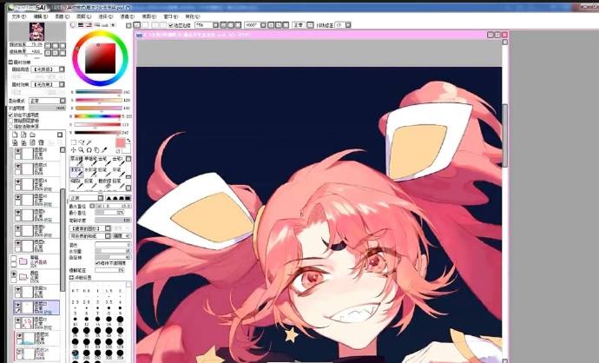Delete layer with the trash icon

click(41, 142)
